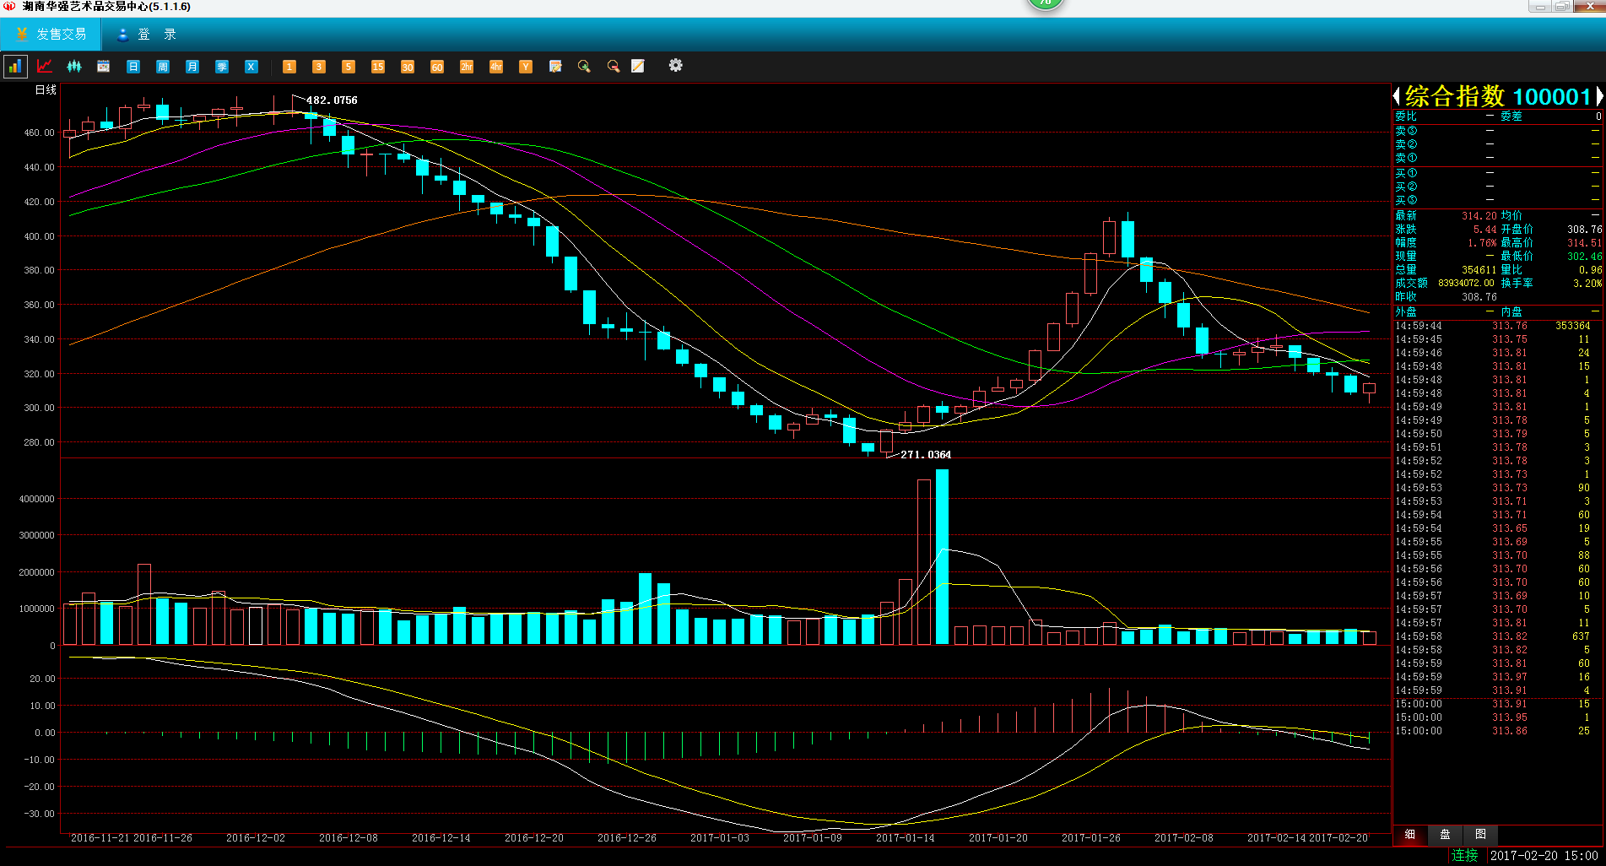Click the 2017-01-14 date axis label
Screen dimensions: 1606x866
click(906, 838)
